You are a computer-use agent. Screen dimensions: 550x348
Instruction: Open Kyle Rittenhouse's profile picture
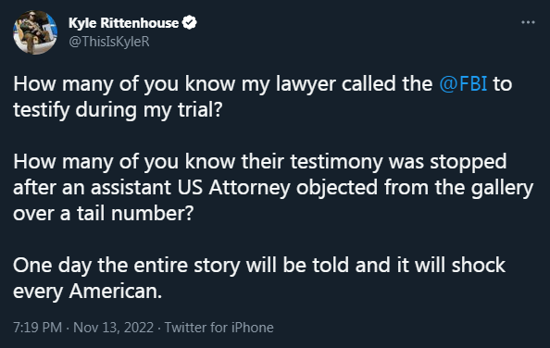[35, 32]
